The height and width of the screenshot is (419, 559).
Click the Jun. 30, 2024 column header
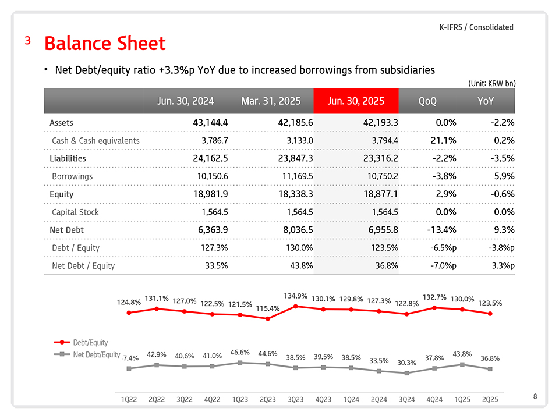pyautogui.click(x=185, y=101)
